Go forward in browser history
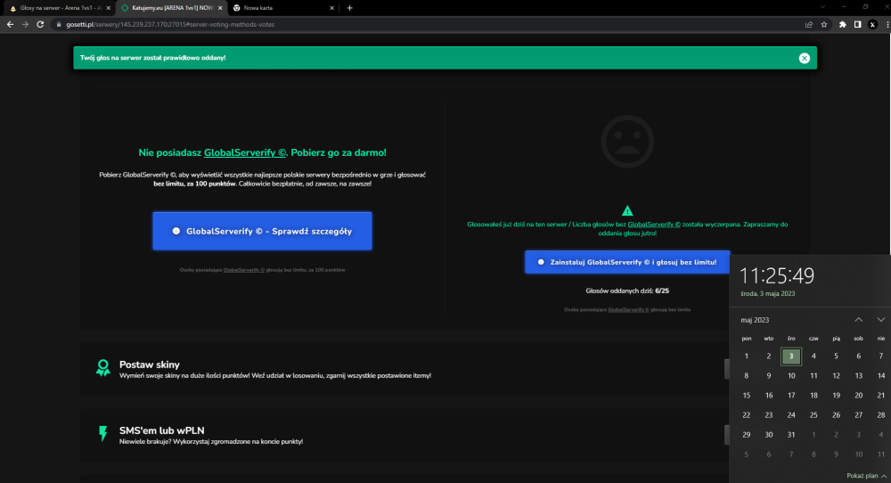Viewport: 891px width, 483px height. [25, 24]
